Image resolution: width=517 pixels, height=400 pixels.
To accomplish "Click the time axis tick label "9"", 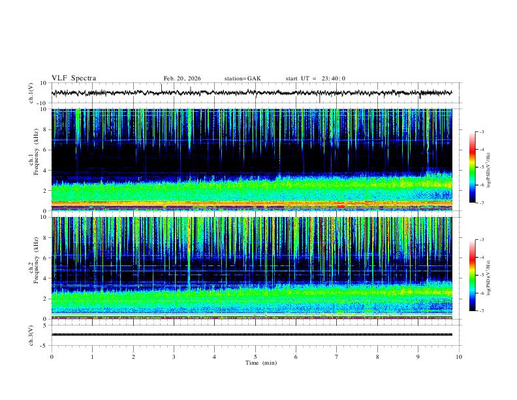I will [x=418, y=357].
